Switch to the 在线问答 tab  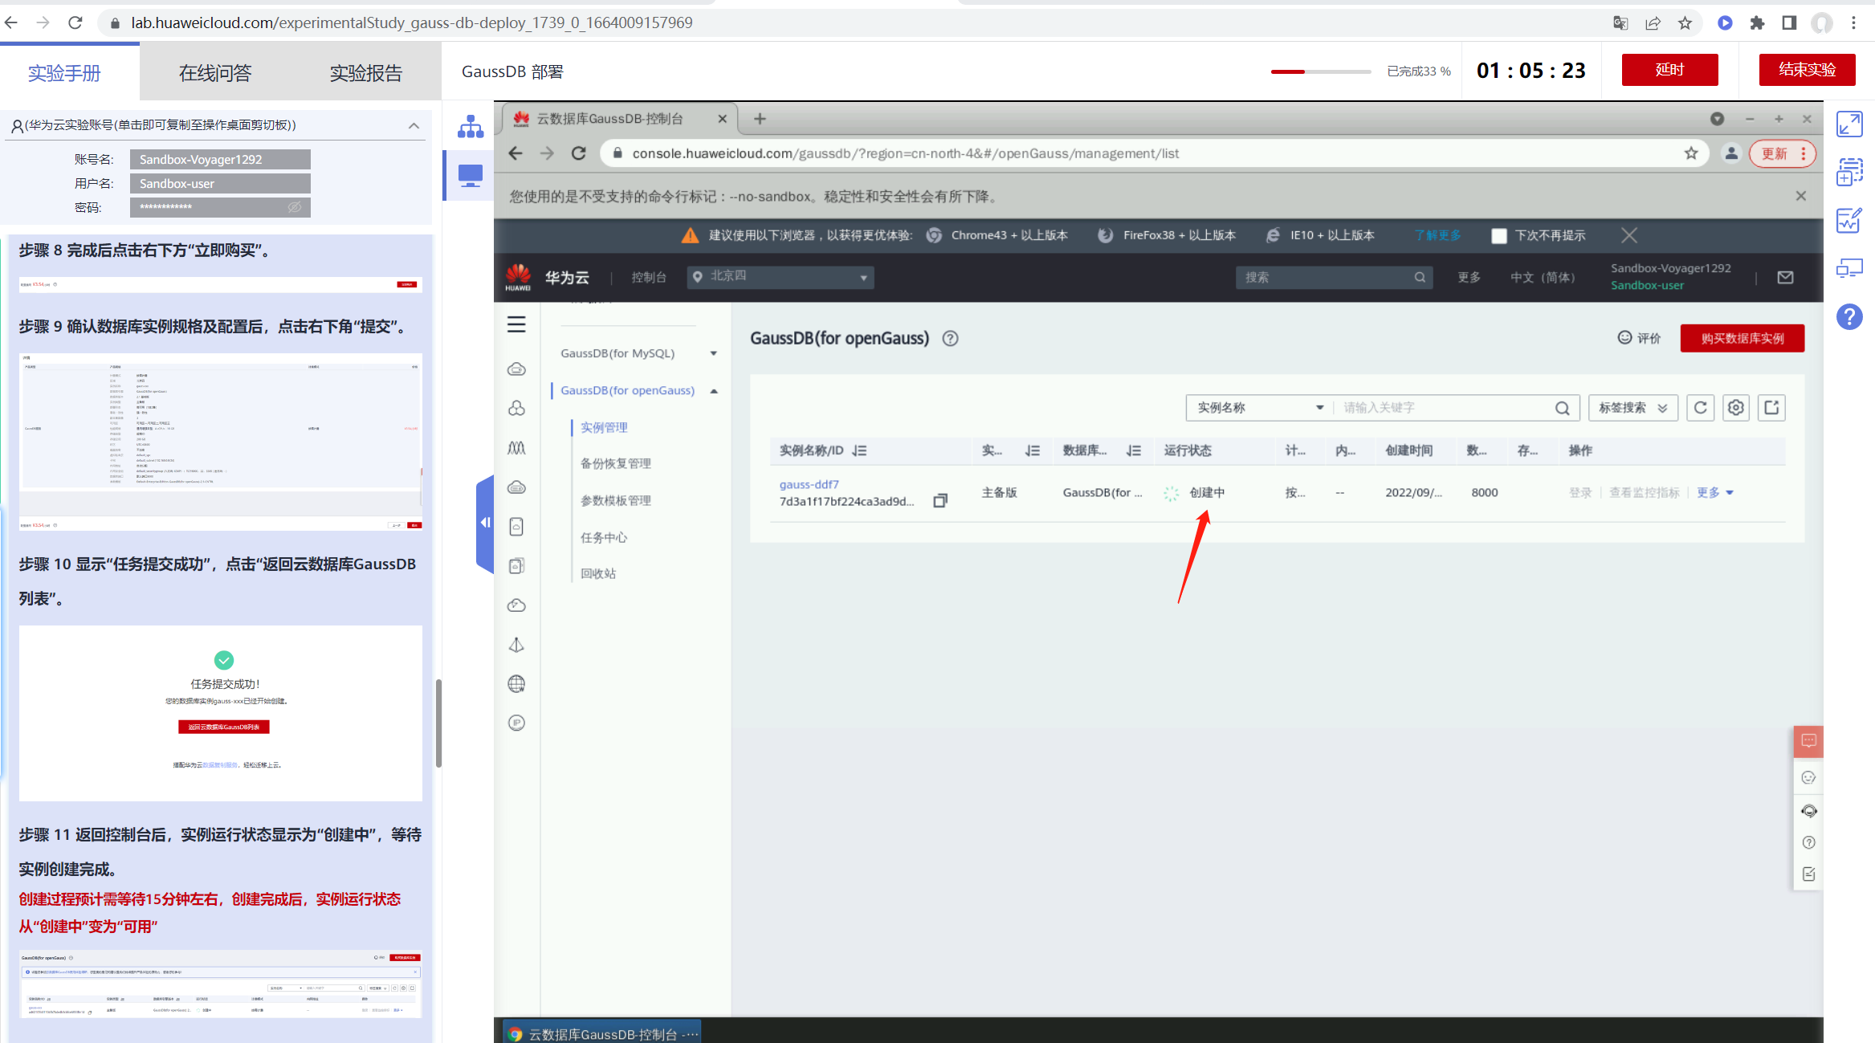[215, 73]
